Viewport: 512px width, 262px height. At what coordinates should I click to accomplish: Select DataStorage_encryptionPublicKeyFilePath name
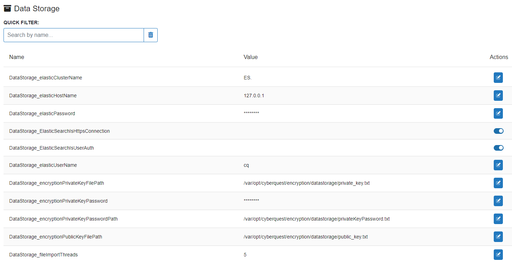click(x=55, y=237)
